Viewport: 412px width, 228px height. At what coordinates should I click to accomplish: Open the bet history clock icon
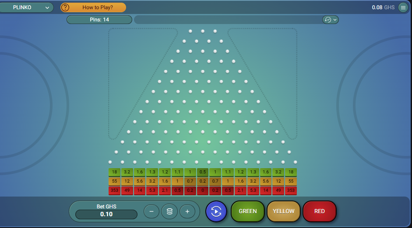click(x=327, y=20)
